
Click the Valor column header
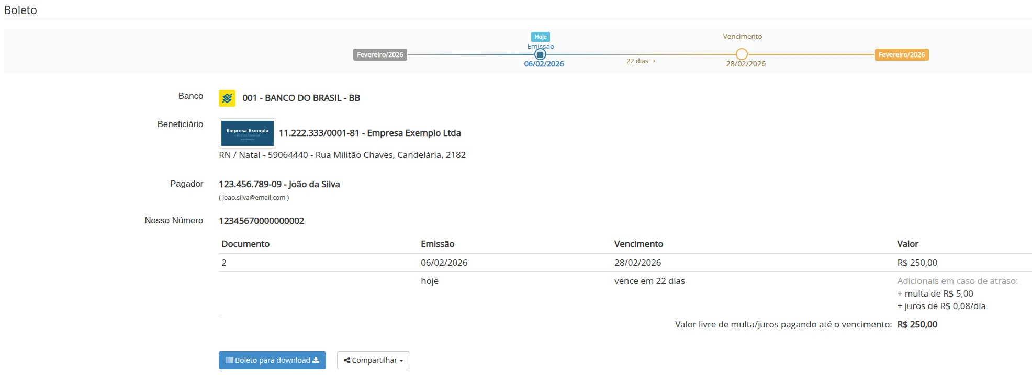click(x=908, y=244)
